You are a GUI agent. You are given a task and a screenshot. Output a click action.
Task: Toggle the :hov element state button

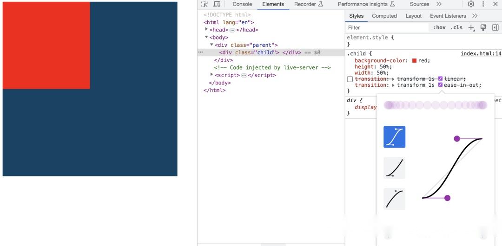(x=439, y=27)
